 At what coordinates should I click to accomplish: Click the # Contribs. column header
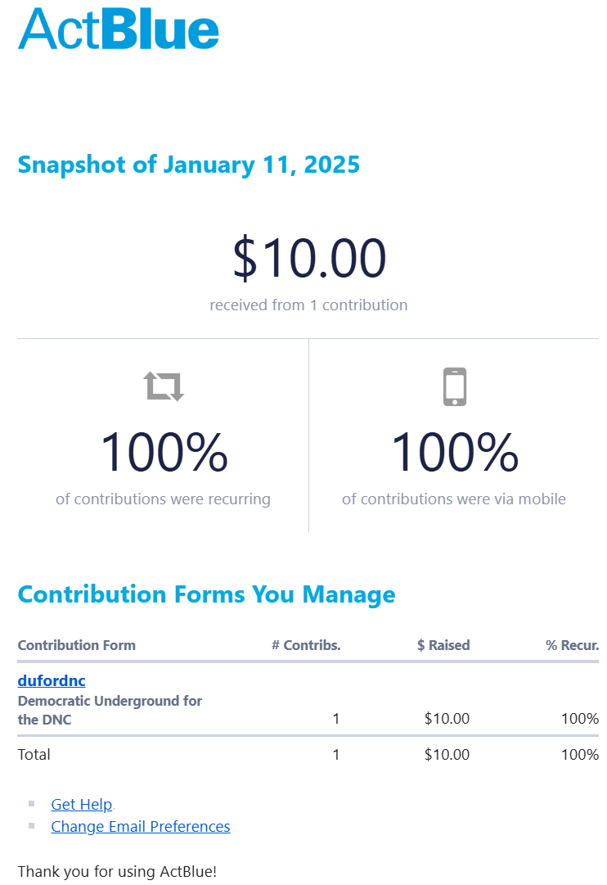pos(306,645)
